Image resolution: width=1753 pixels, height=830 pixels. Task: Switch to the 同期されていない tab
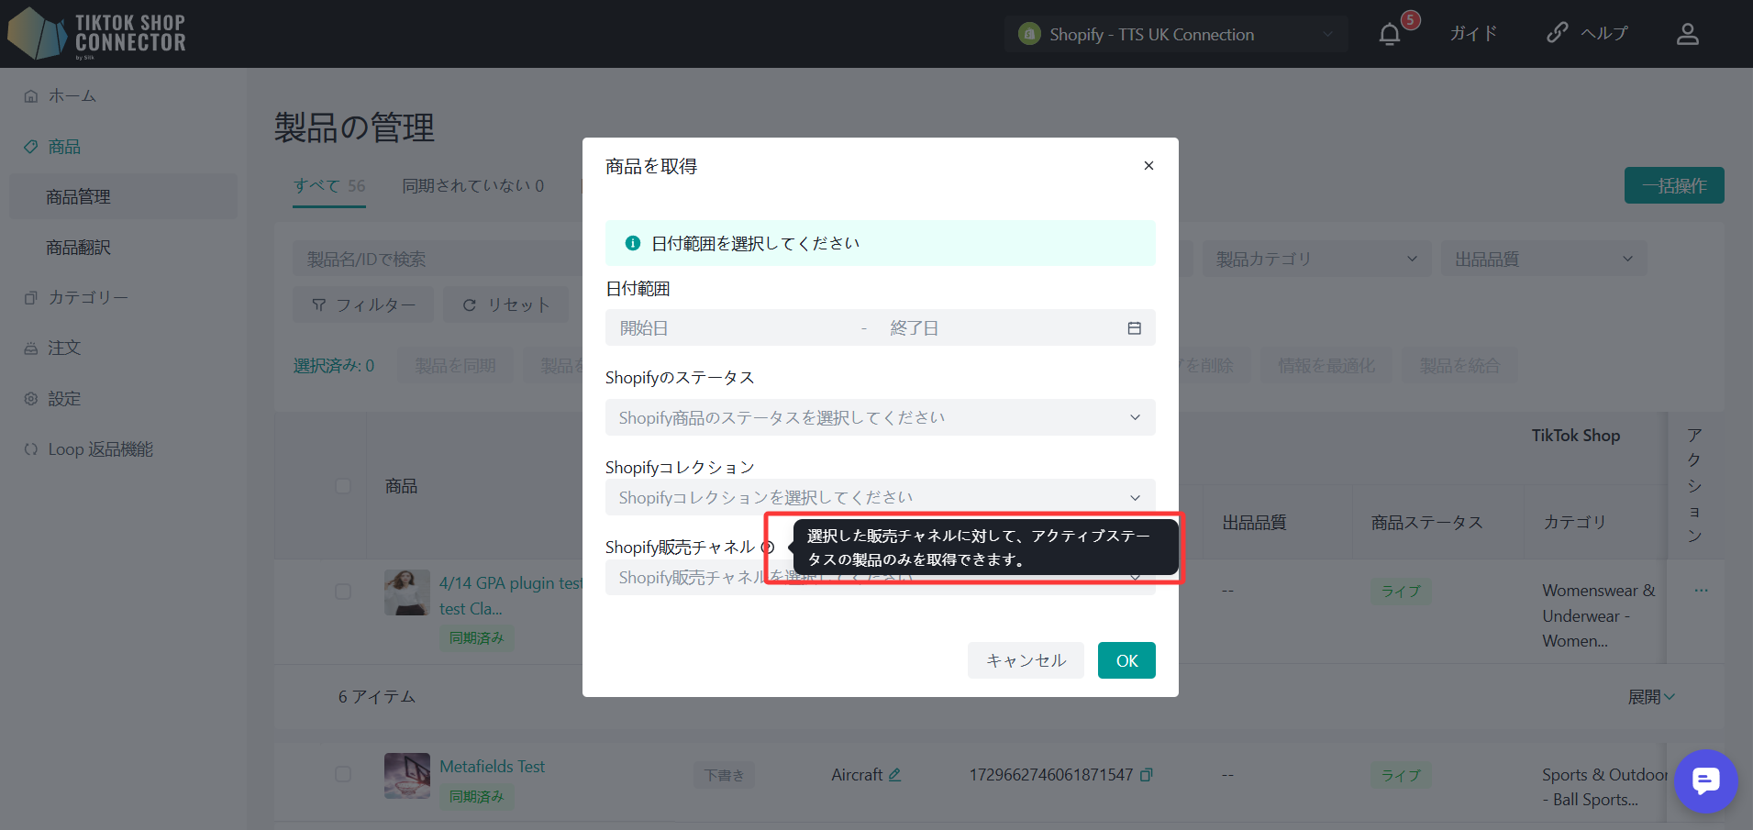click(472, 186)
